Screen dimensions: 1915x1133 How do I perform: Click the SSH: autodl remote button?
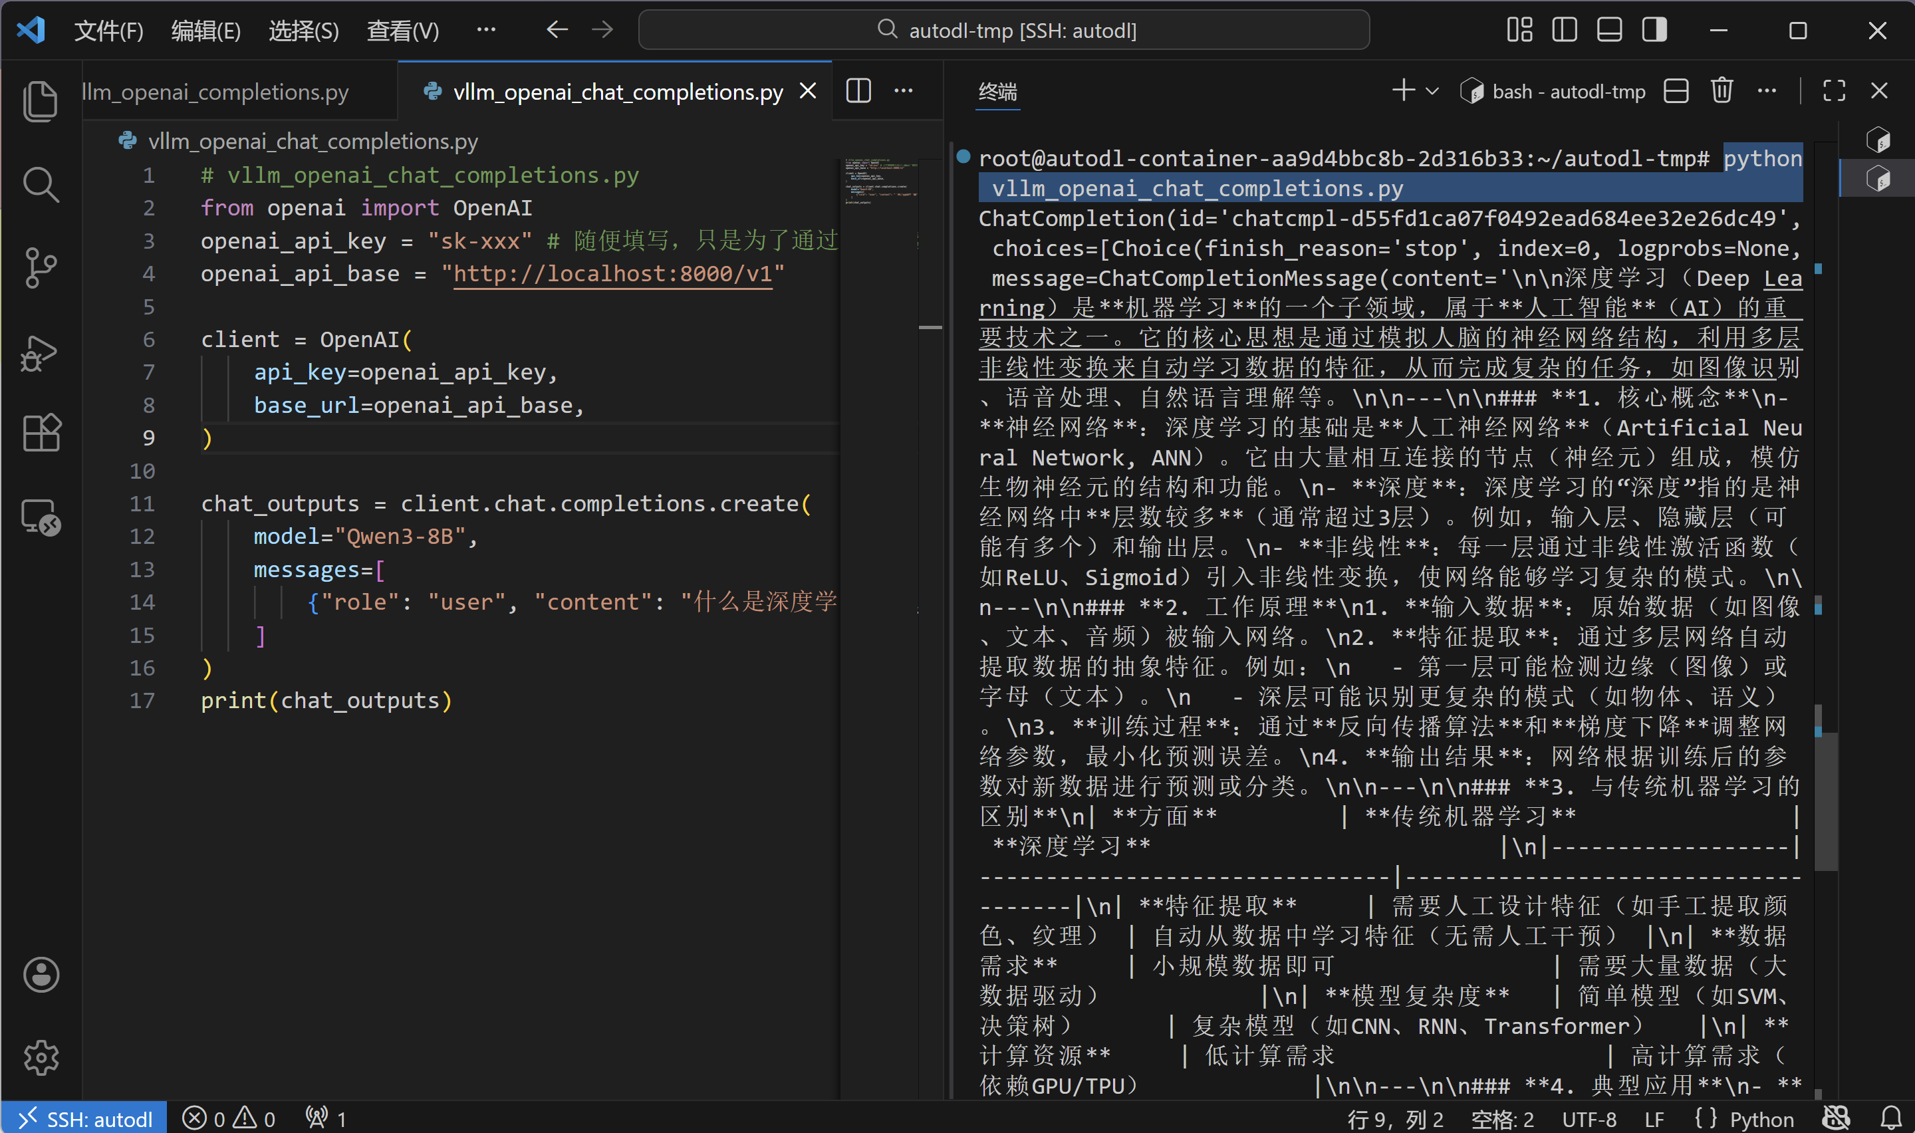coord(84,1118)
